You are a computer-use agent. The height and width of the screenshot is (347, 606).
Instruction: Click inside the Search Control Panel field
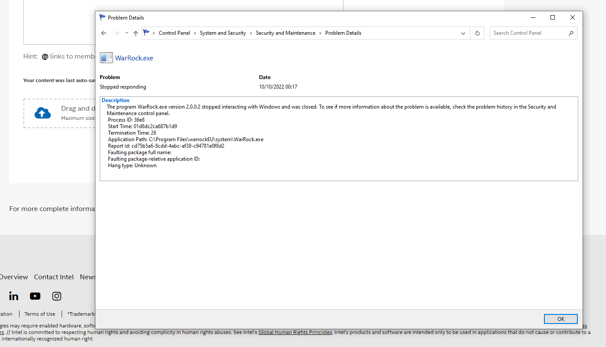[x=525, y=33]
